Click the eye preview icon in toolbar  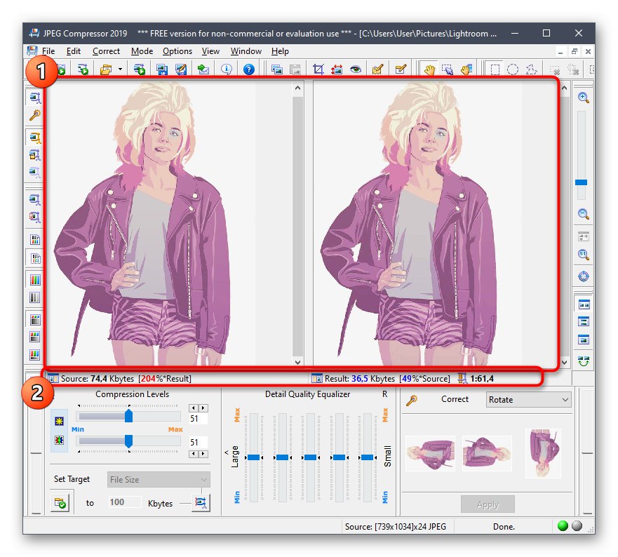[356, 69]
